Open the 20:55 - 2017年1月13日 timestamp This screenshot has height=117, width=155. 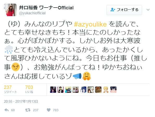21,101
